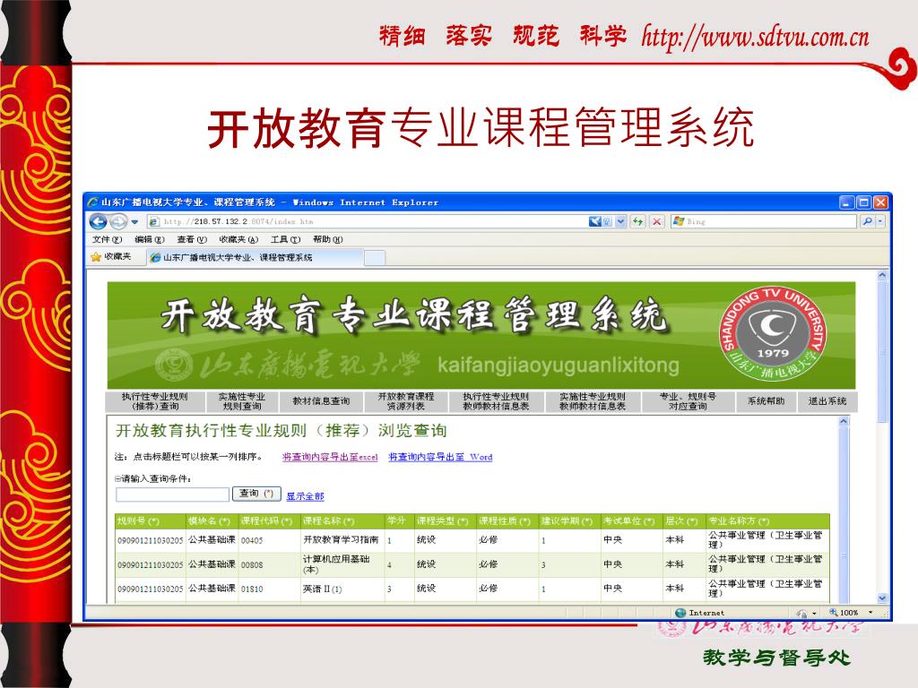
Task: Click the red Stop loading icon
Action: [x=657, y=221]
